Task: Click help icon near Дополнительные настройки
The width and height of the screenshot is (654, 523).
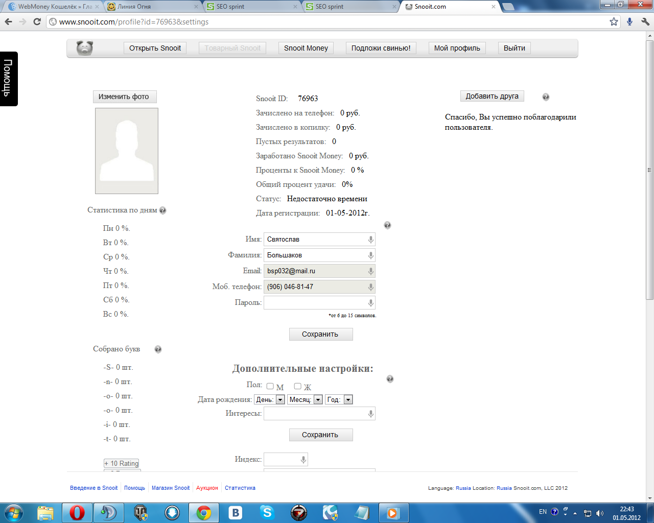Action: pyautogui.click(x=390, y=379)
